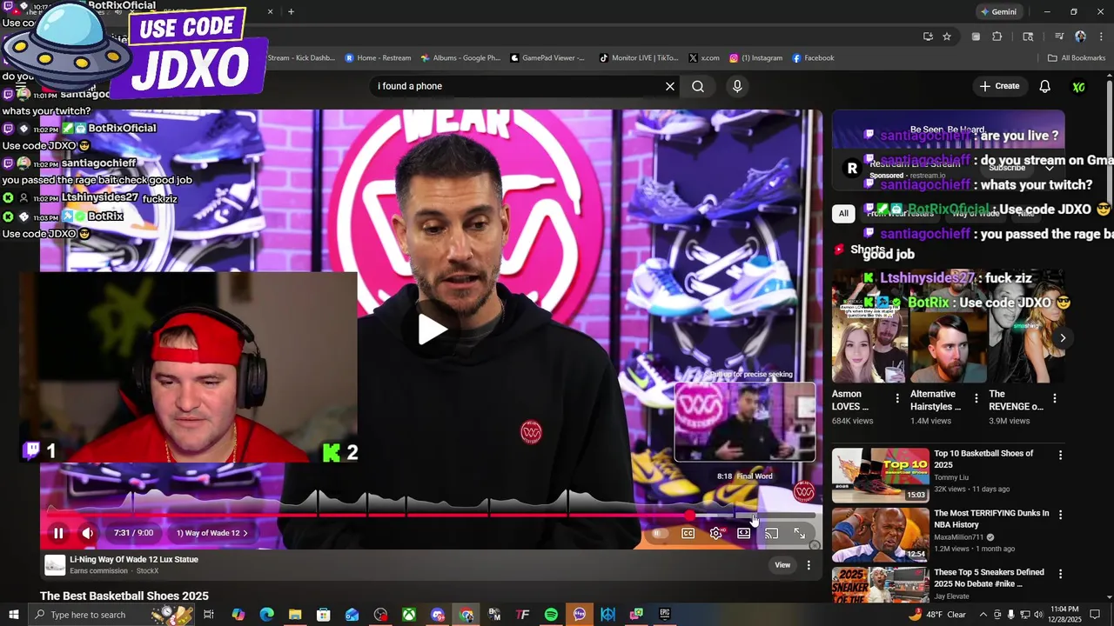Open options for The REVENGE short

point(1054,398)
